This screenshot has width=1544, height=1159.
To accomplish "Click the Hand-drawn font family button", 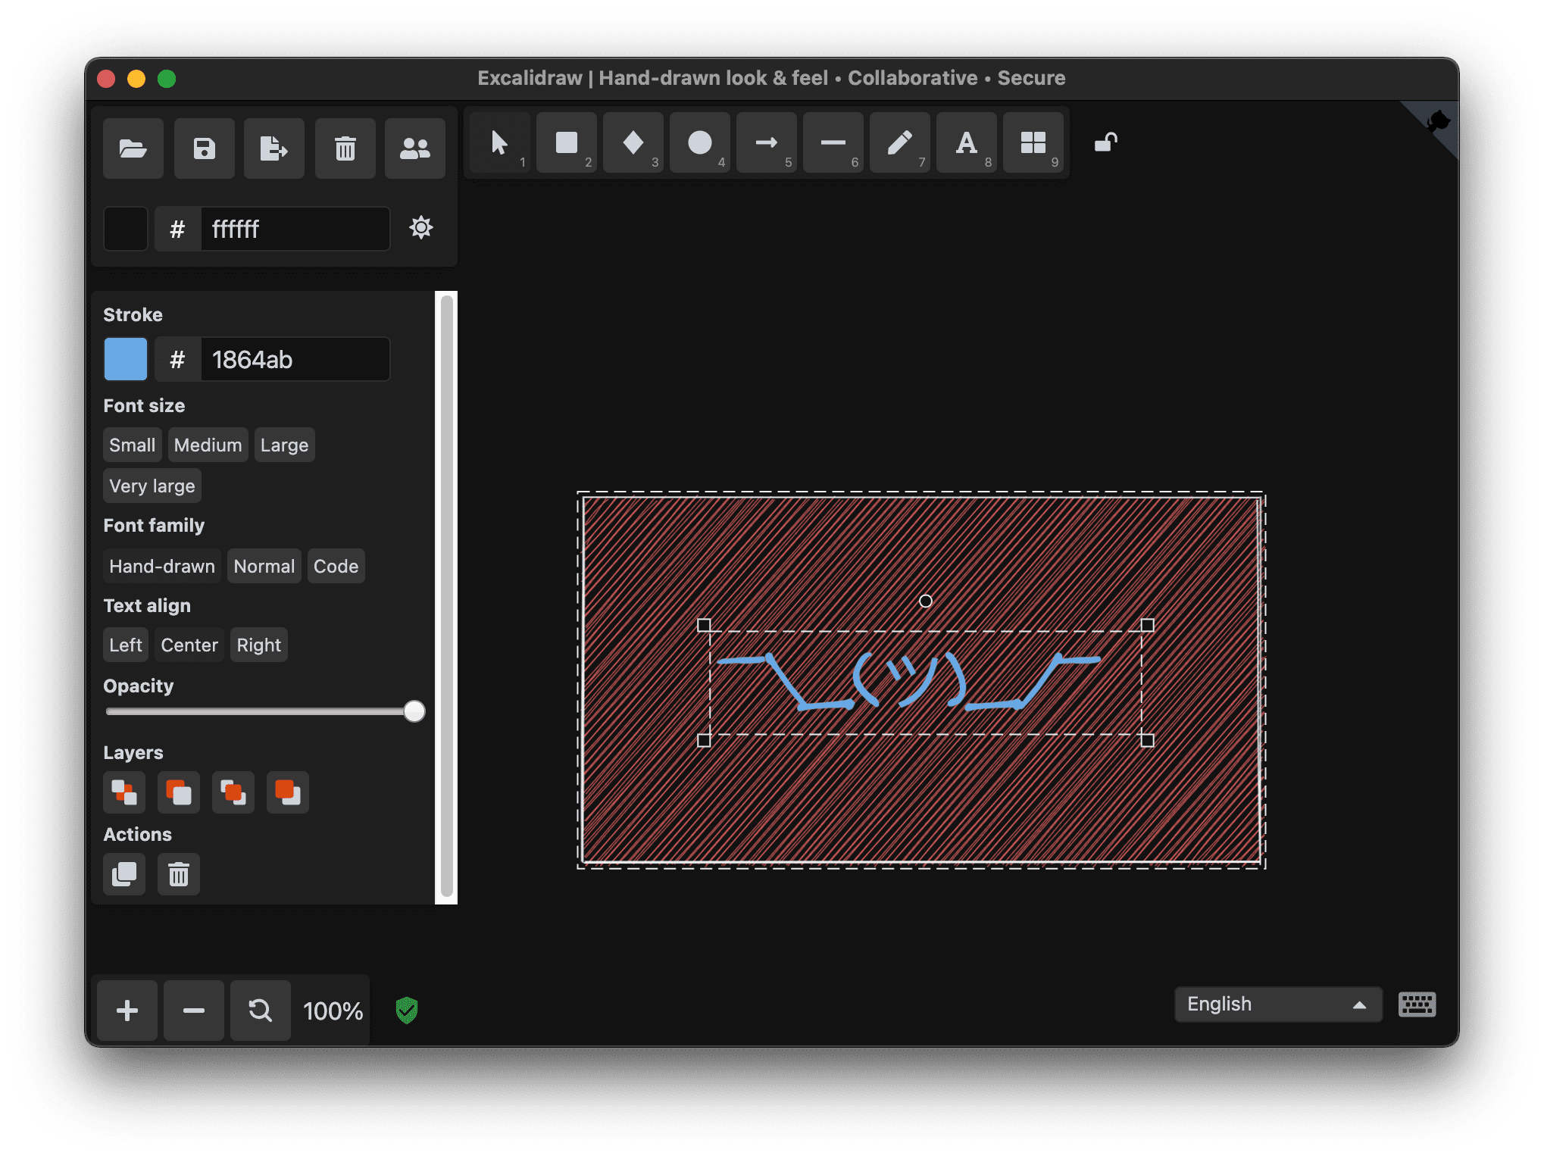I will (x=162, y=565).
